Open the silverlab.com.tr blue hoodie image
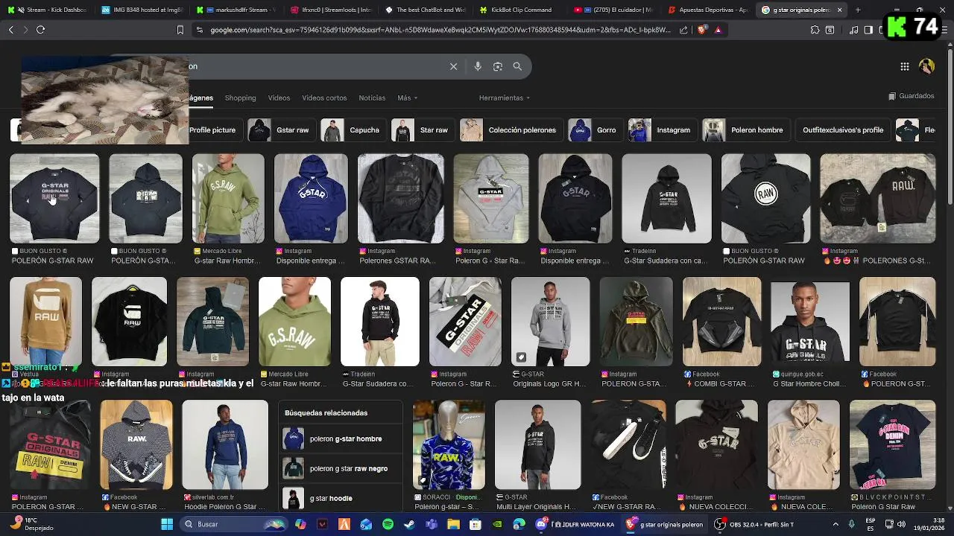The width and height of the screenshot is (954, 536). 225,445
